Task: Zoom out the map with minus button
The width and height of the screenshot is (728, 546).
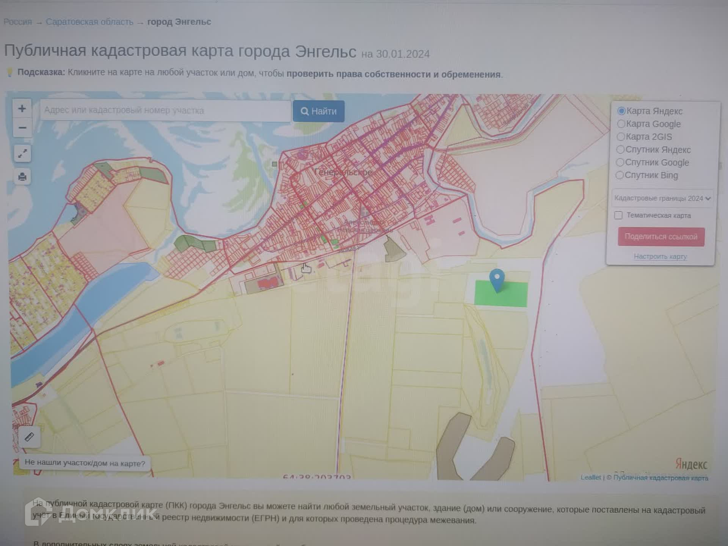Action: click(22, 128)
